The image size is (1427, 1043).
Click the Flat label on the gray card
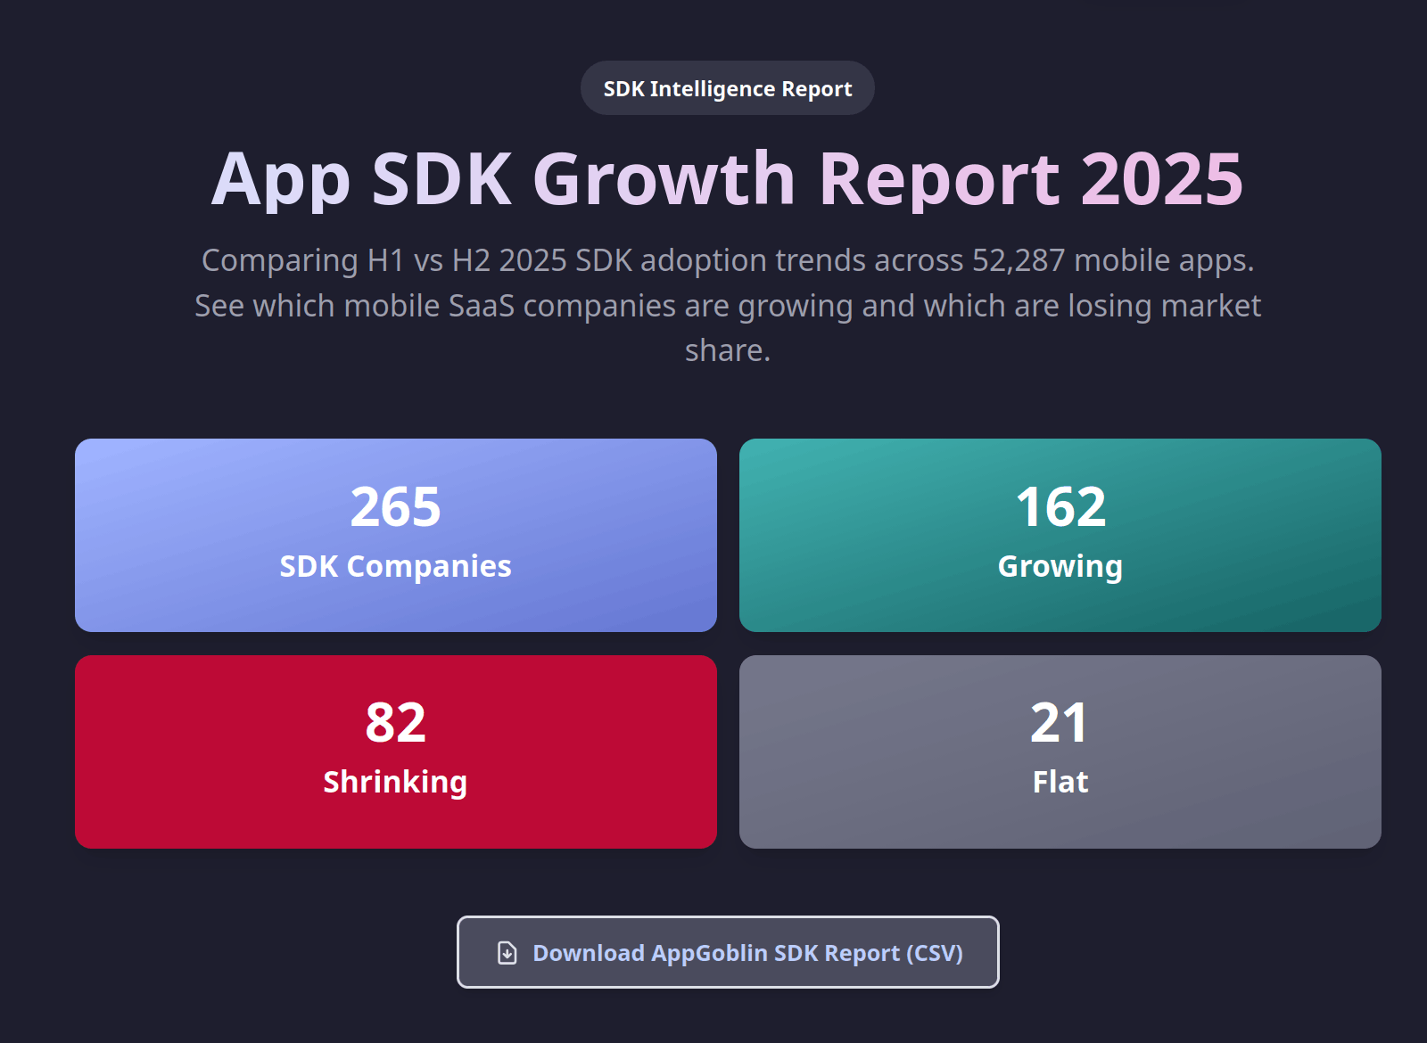pos(1059,782)
